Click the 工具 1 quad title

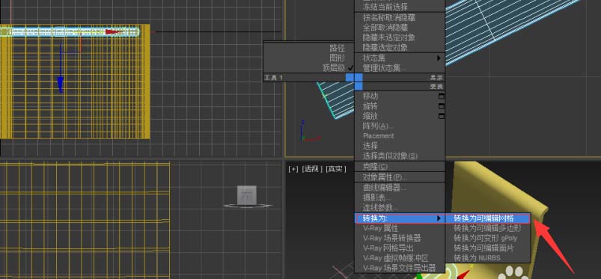pos(273,77)
